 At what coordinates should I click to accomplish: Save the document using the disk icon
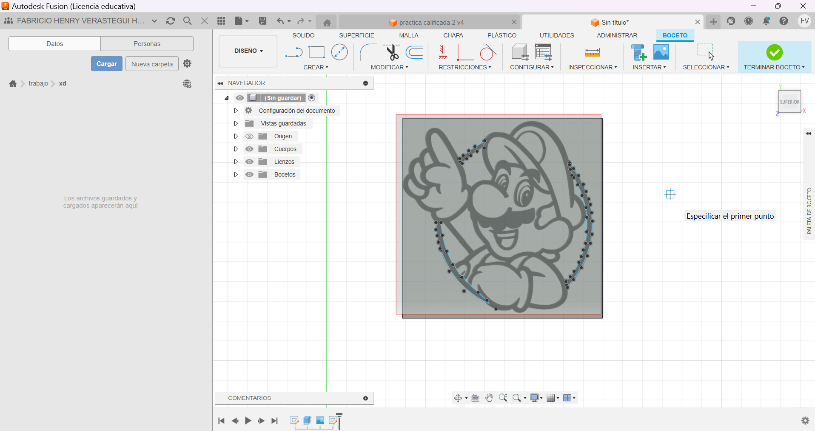262,21
